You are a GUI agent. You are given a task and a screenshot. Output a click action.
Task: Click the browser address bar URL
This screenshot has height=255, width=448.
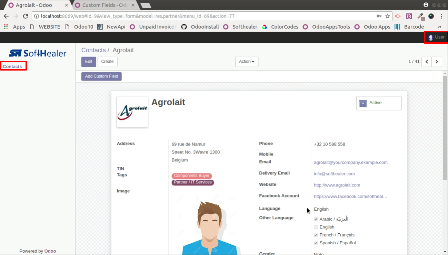[138, 16]
